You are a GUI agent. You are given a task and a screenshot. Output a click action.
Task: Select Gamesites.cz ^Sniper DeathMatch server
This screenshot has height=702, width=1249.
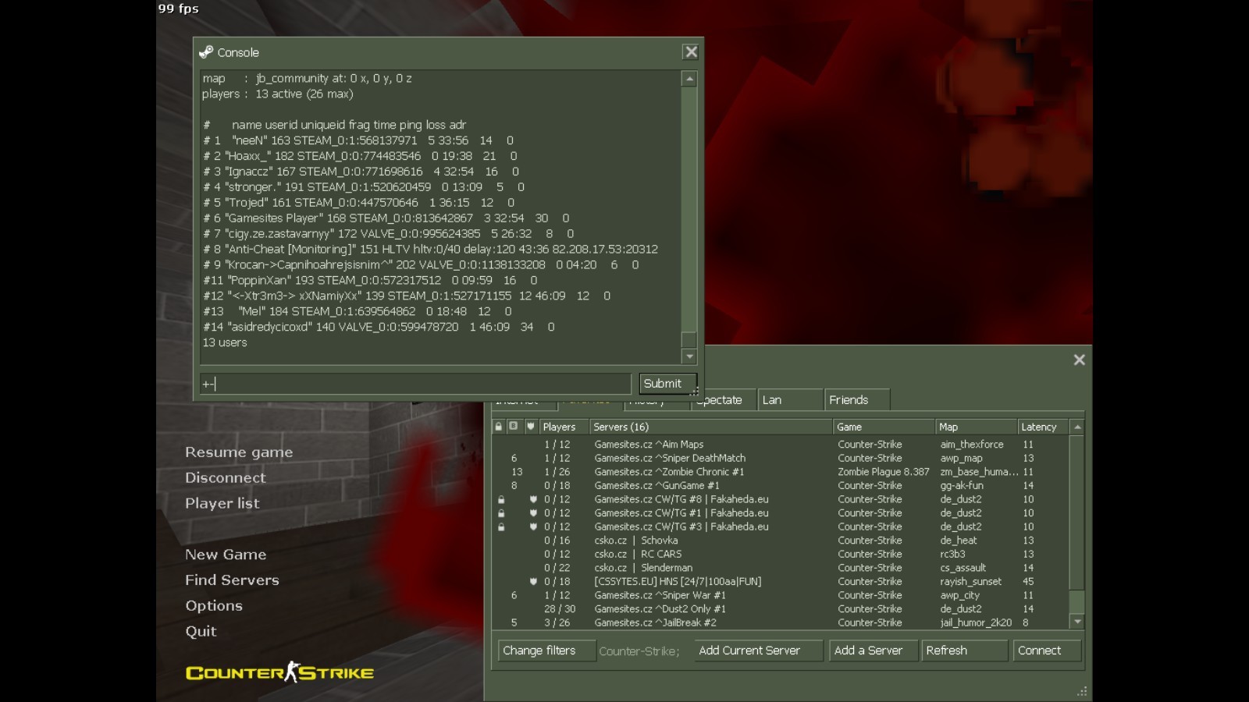pos(781,459)
